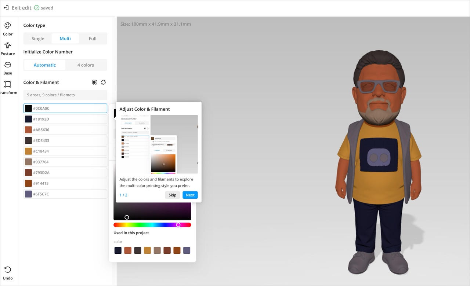
Task: Choose the orange-gold swatch in Used in this project
Action: [147, 250]
